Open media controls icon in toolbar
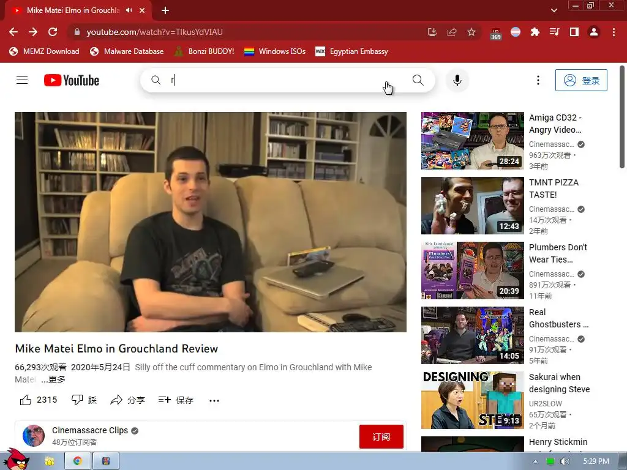Image resolution: width=627 pixels, height=470 pixels. [555, 32]
